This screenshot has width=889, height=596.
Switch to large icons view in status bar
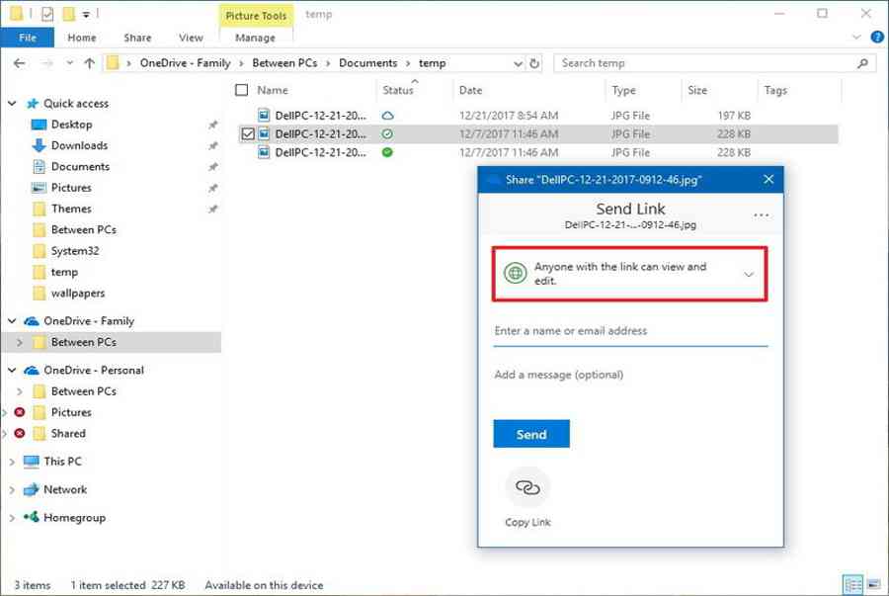point(872,585)
